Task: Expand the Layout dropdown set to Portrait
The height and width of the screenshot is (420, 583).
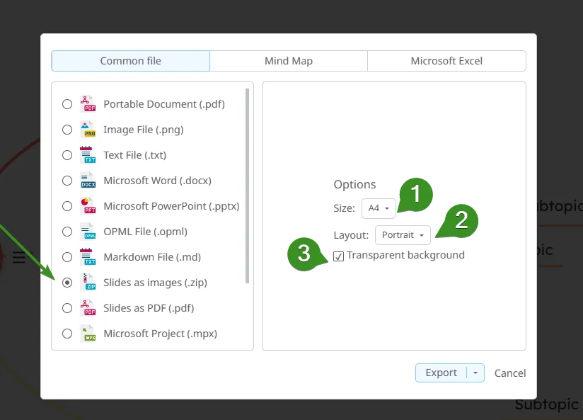Action: click(x=403, y=234)
